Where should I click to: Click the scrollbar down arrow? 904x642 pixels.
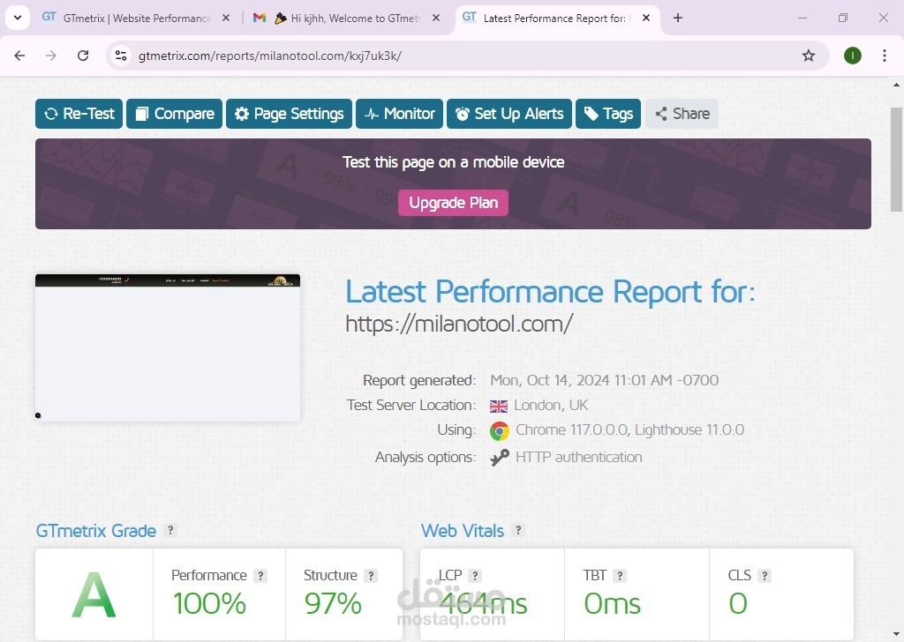tap(896, 634)
